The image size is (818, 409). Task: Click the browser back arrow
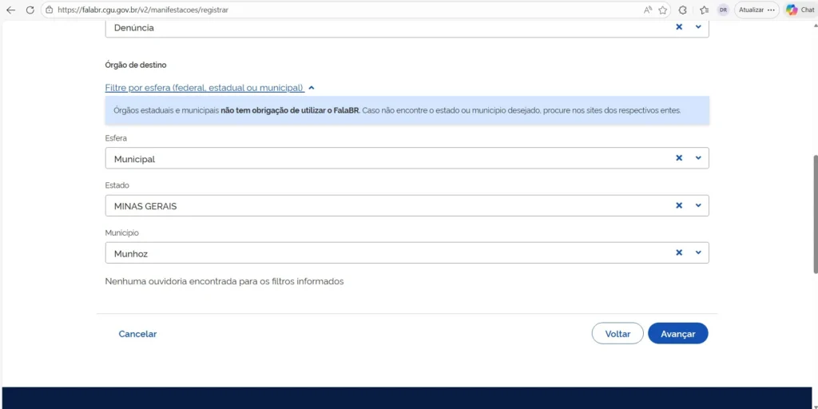10,10
